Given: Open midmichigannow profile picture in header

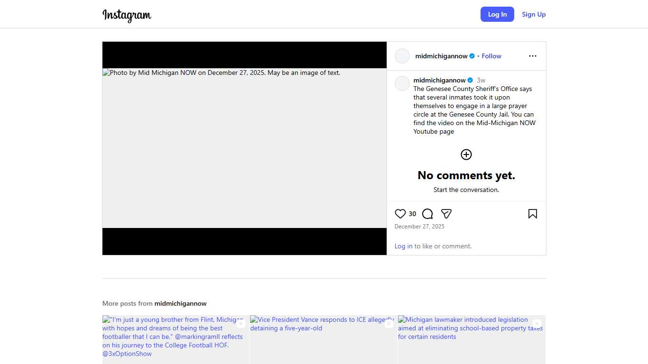Looking at the screenshot, I should [x=402, y=56].
